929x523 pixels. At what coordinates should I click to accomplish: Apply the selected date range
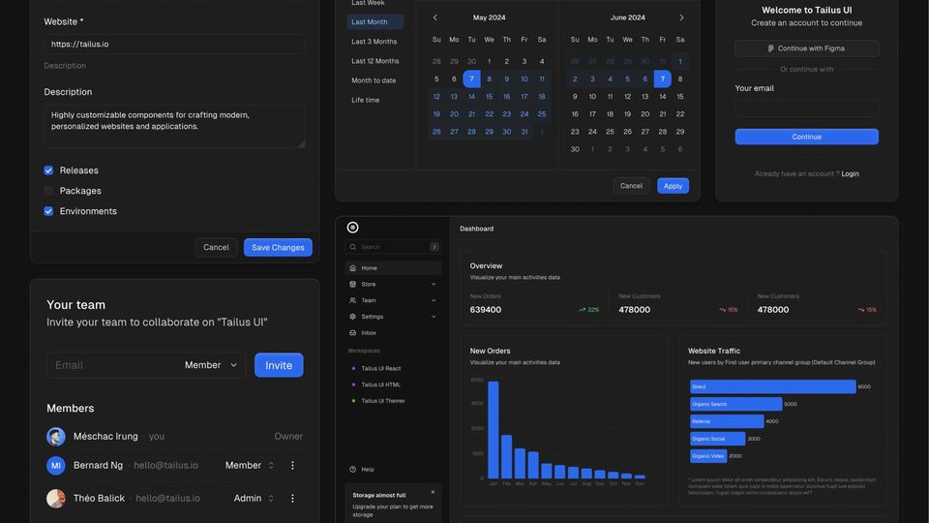coord(674,186)
